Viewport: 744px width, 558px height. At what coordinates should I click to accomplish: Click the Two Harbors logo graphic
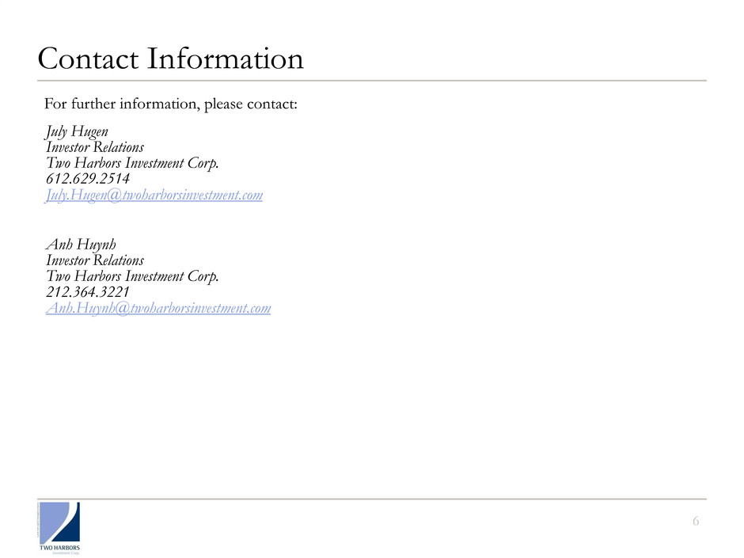coord(62,522)
